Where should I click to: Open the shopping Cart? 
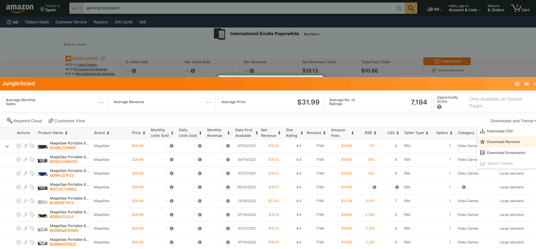point(521,8)
